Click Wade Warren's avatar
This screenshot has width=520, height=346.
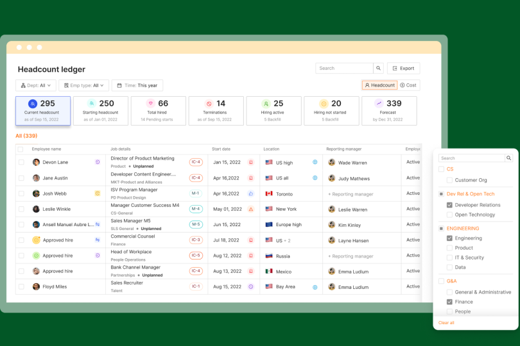click(x=332, y=162)
